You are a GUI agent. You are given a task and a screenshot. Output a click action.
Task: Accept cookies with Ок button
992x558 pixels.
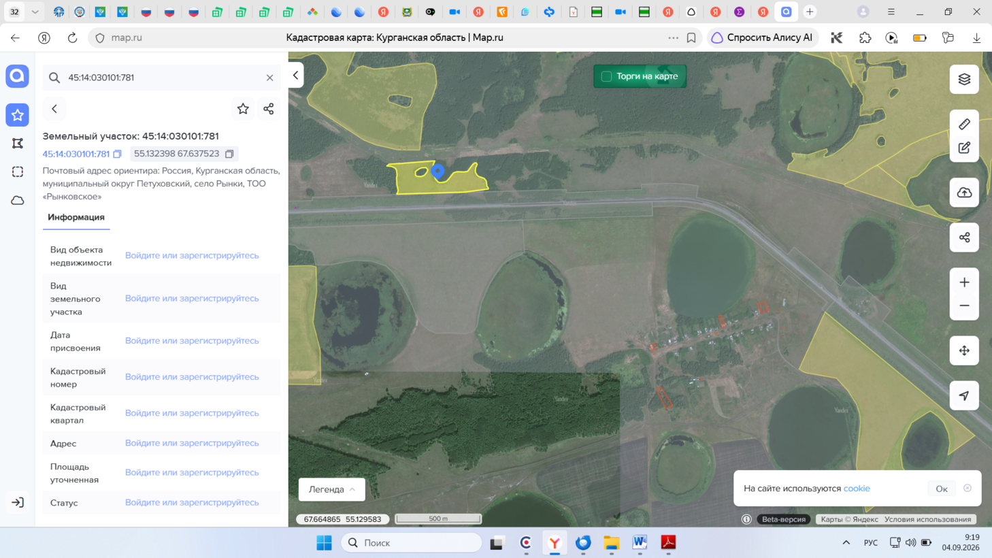click(x=942, y=489)
